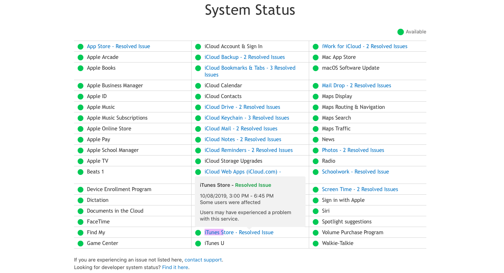This screenshot has width=504, height=273.
Task: Select the Apple Music Subscriptions entry
Action: (x=117, y=118)
